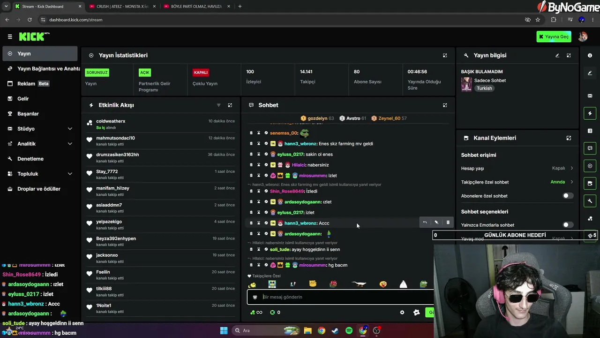Click the Turkish language tag
600x338 pixels.
(x=484, y=88)
